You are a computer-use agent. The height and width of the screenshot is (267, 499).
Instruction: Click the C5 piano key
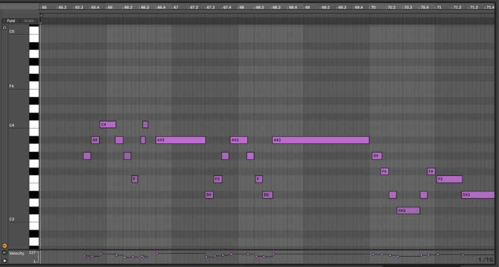(34, 31)
